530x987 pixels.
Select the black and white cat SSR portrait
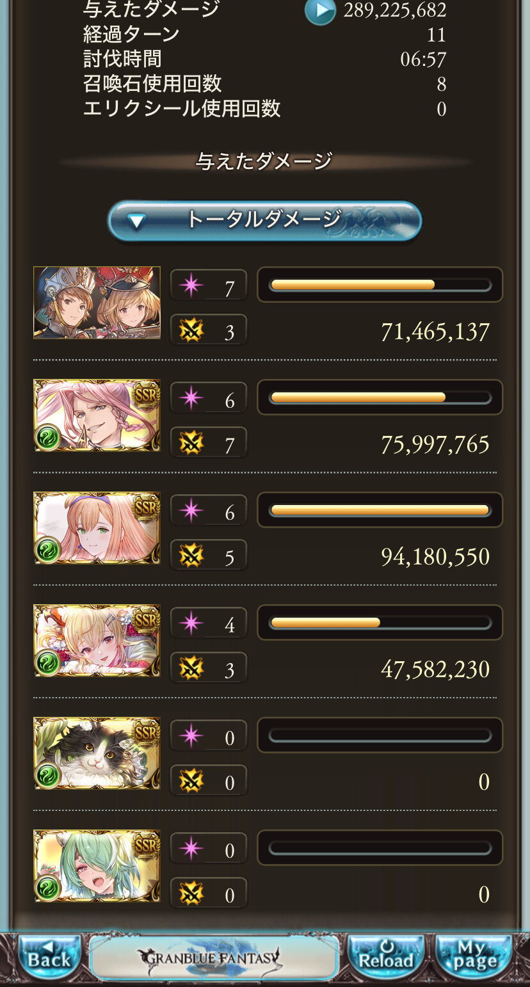(97, 753)
